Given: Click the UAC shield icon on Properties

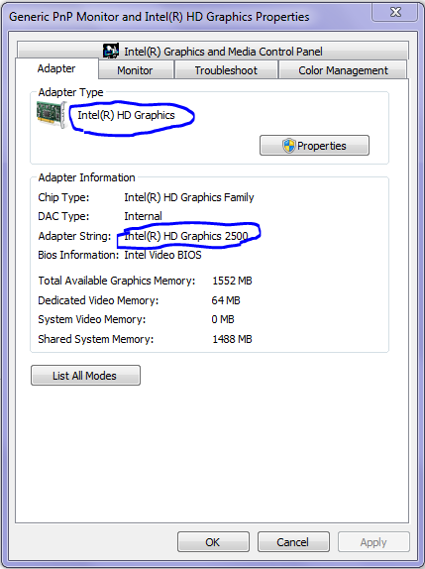Looking at the screenshot, I should [288, 146].
